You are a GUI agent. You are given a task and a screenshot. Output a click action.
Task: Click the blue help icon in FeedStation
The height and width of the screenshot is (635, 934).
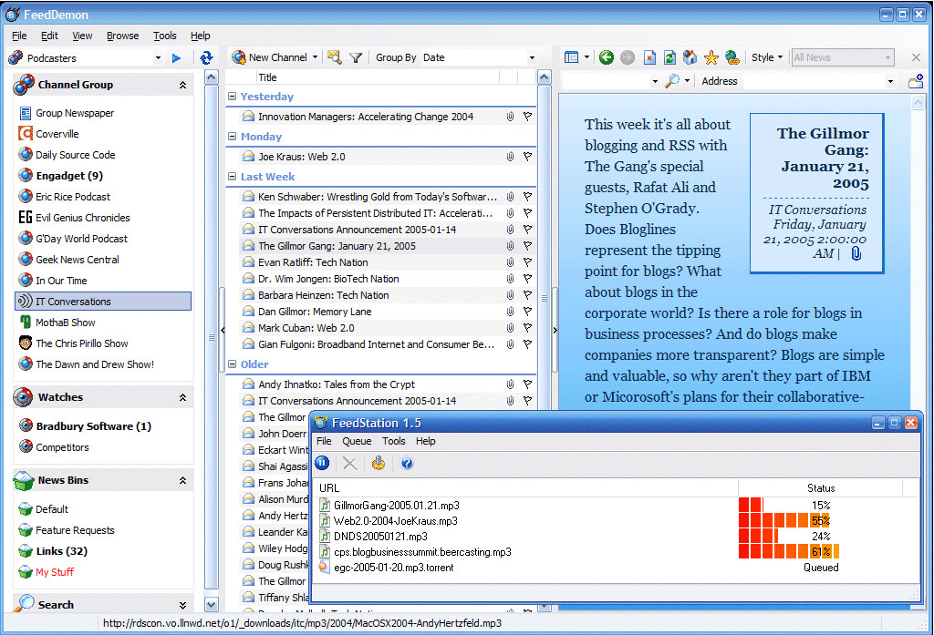click(x=407, y=463)
